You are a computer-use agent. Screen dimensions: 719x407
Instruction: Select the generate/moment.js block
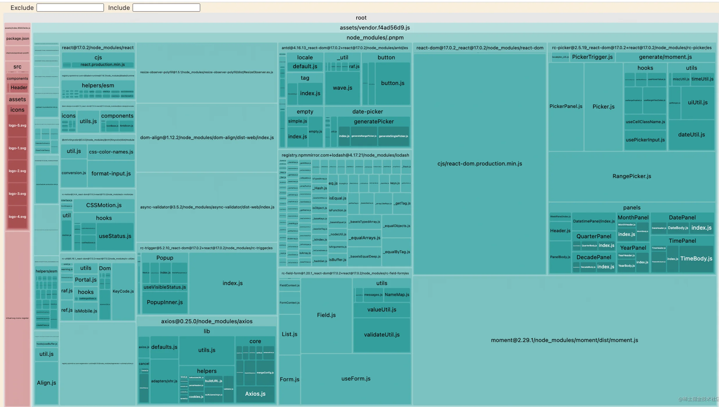665,57
